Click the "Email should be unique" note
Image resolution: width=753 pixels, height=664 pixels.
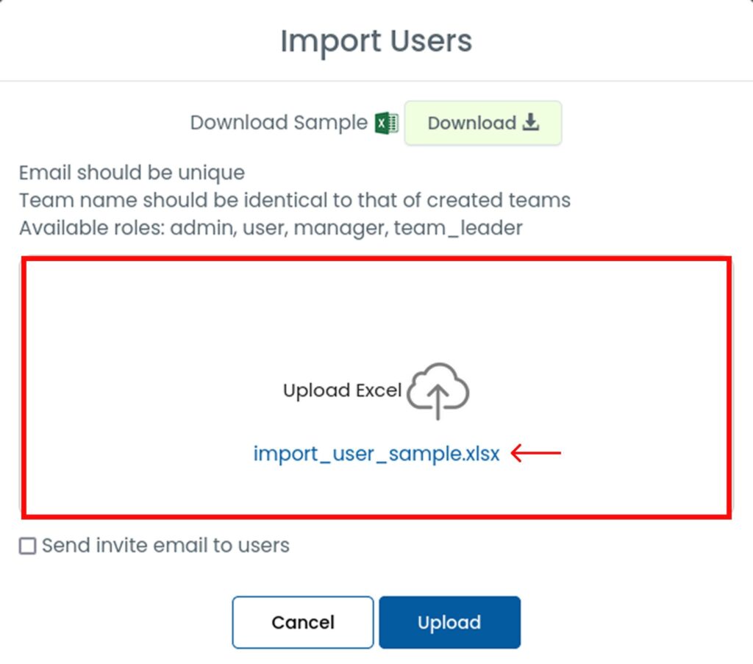coord(132,173)
